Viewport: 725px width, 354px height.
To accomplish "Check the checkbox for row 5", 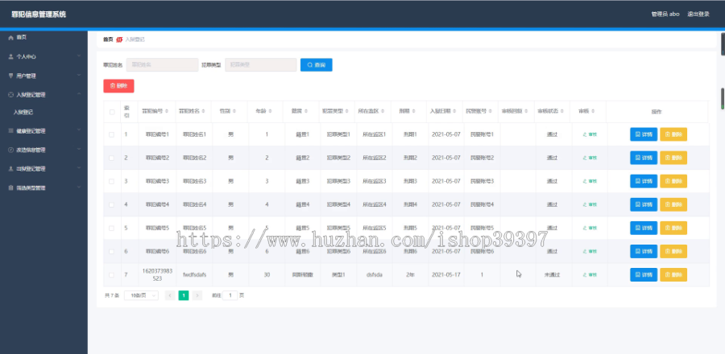I will [x=111, y=228].
